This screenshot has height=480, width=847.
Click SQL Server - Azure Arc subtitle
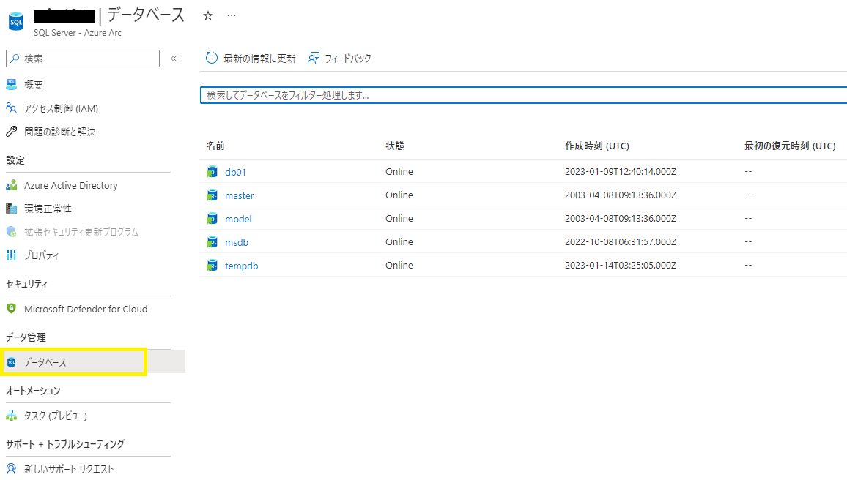click(x=77, y=33)
